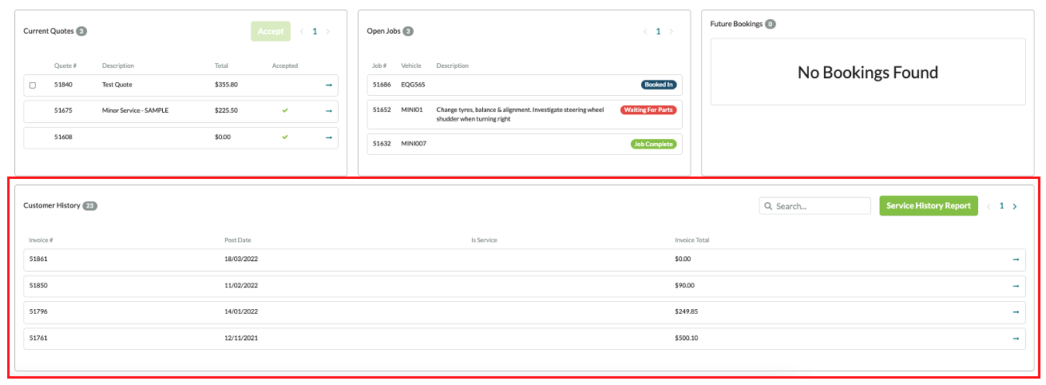Click the Post Date column header
Screen dimensions: 1046x385
click(x=238, y=240)
